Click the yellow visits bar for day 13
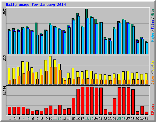156x122 pixels. click(64, 79)
